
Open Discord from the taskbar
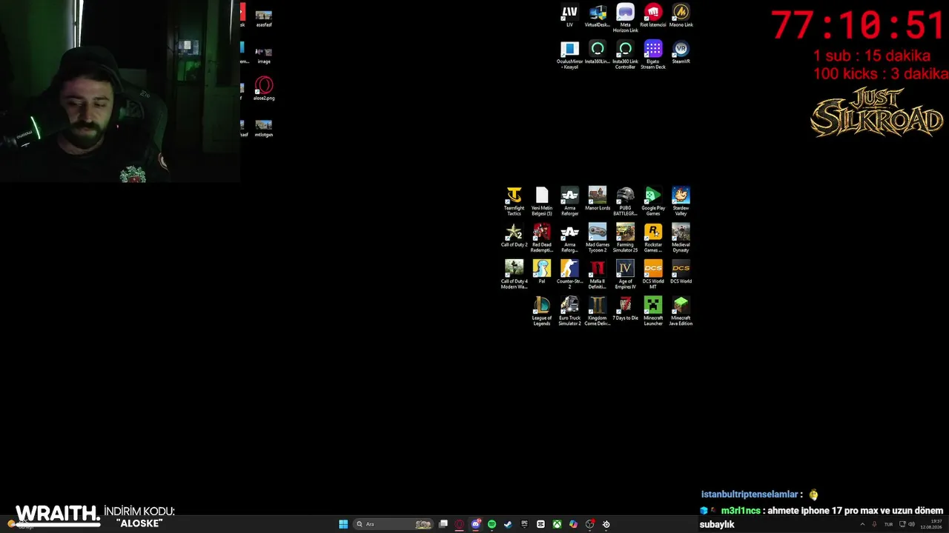(x=476, y=524)
